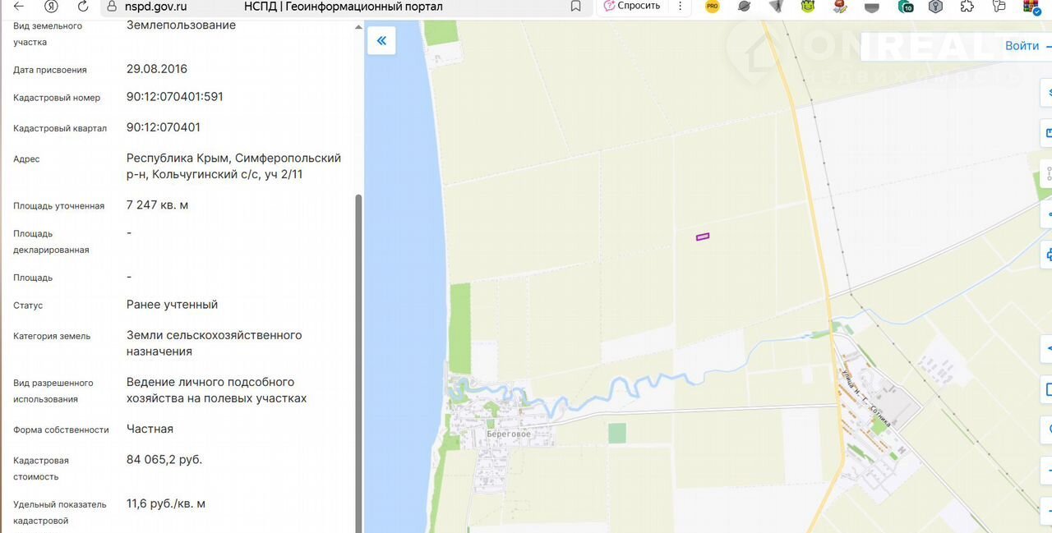Click cadastral number 90:12:070401:591 value
The height and width of the screenshot is (533, 1052).
click(174, 97)
